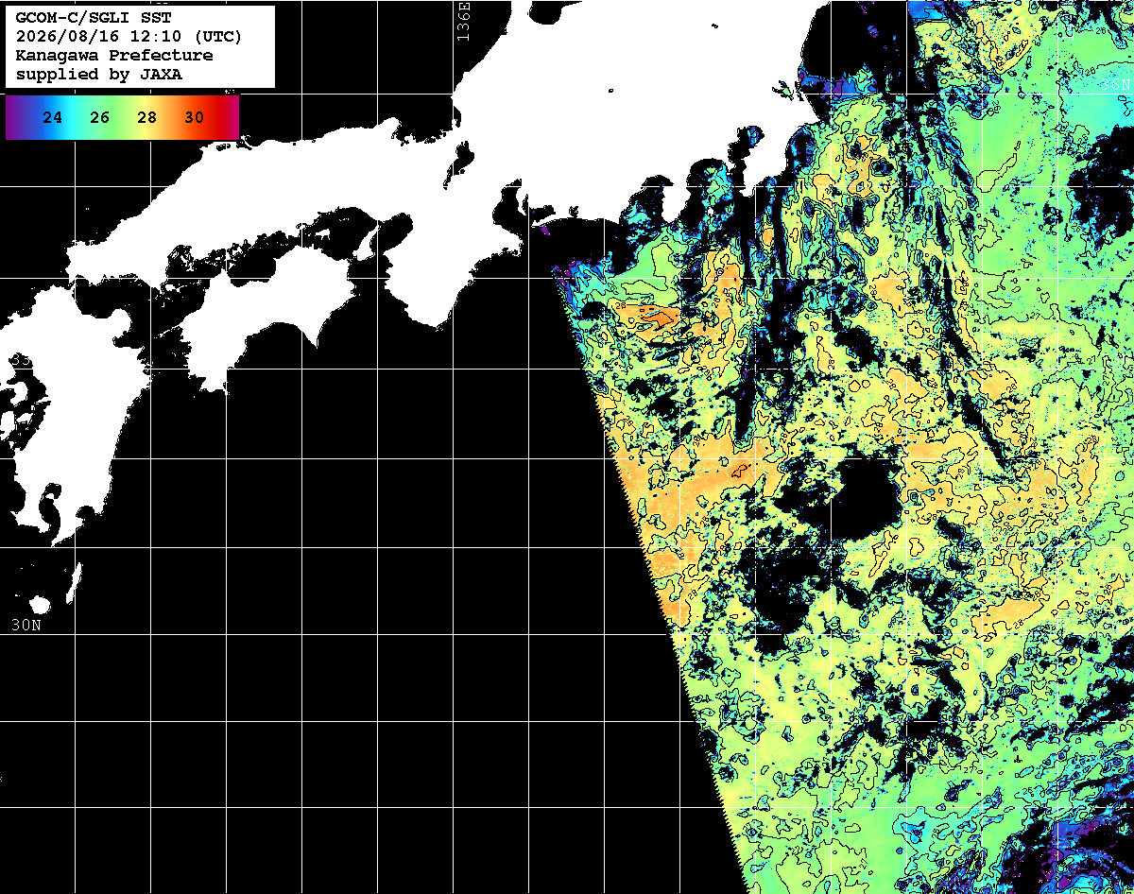Click the 136E longitude label
Image resolution: width=1134 pixels, height=894 pixels.
[x=462, y=21]
